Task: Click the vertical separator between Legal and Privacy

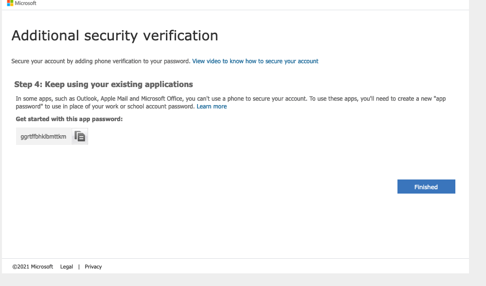Action: pos(79,267)
